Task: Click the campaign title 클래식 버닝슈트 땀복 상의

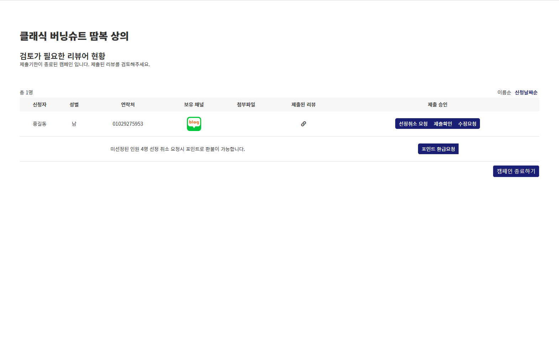Action: point(74,36)
